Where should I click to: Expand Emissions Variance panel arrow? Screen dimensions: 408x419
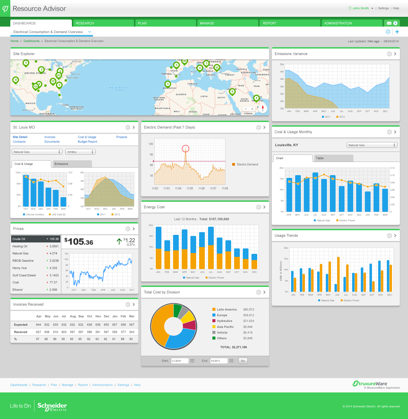point(395,54)
